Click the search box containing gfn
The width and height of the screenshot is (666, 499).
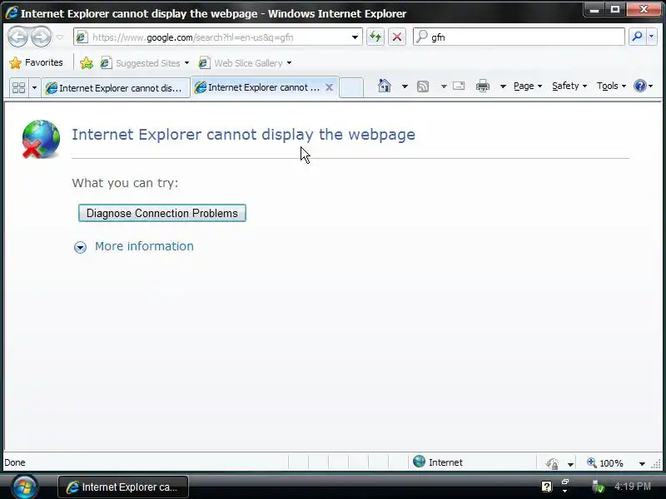click(x=519, y=37)
